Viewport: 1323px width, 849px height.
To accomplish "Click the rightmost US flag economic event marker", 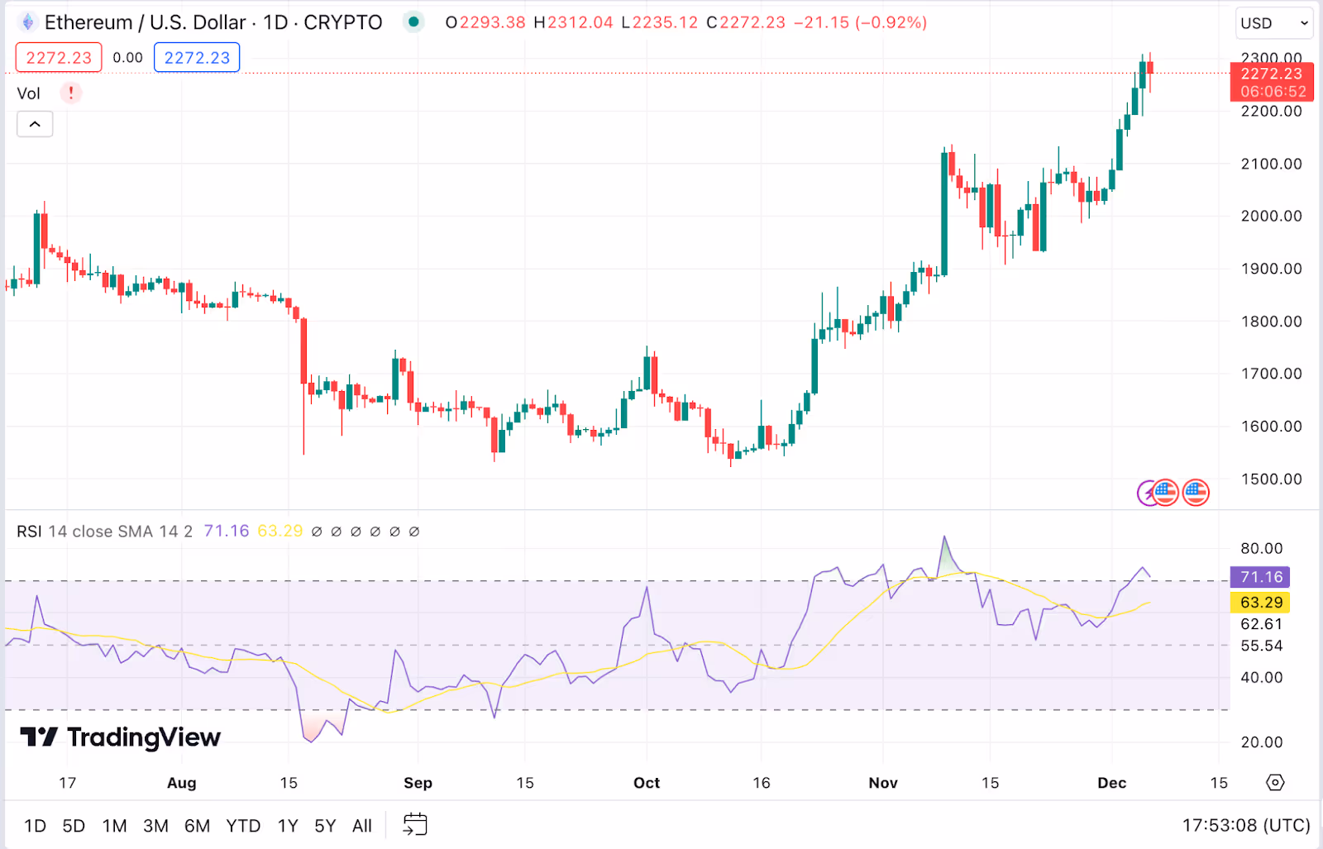I will [x=1196, y=493].
